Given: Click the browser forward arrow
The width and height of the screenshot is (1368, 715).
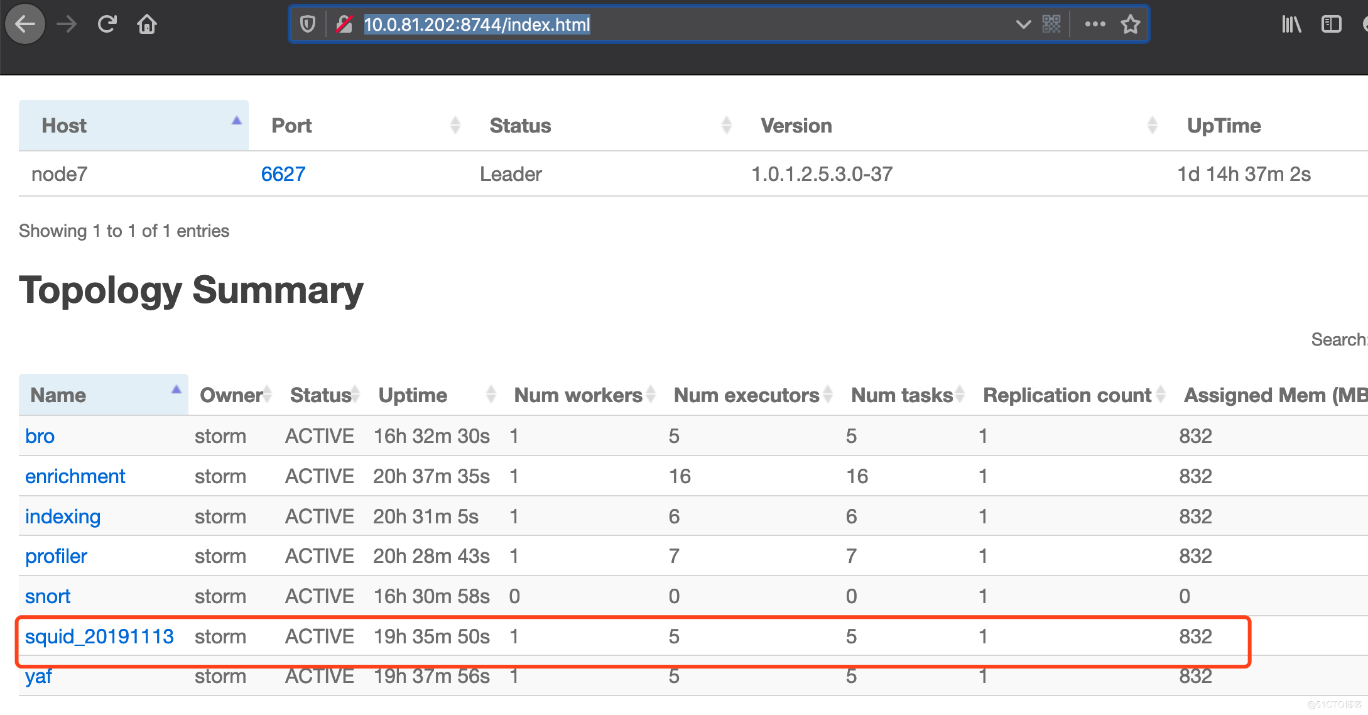Looking at the screenshot, I should pos(66,25).
